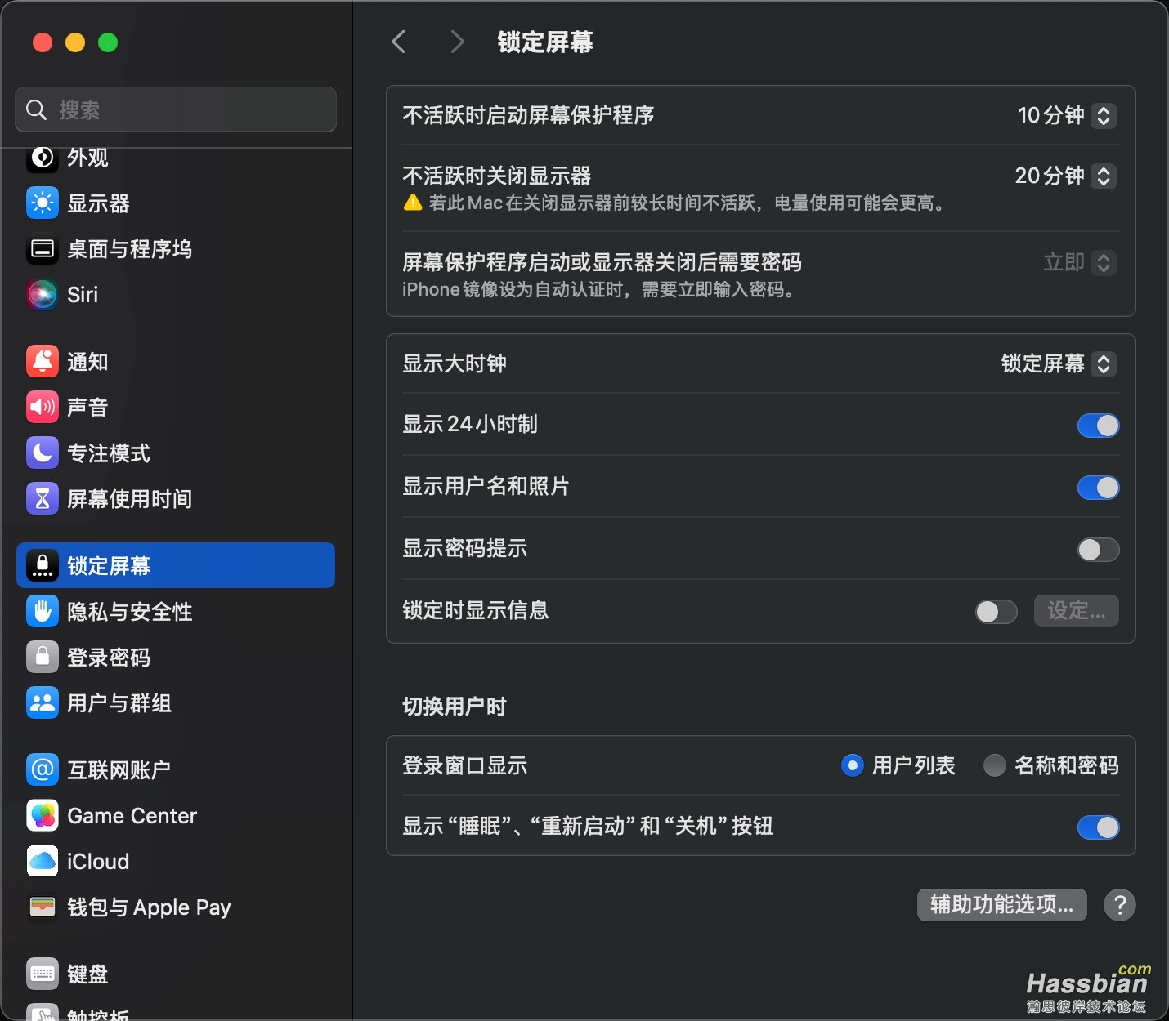Click the 登录密码 padlock icon
The image size is (1169, 1021).
(x=43, y=657)
